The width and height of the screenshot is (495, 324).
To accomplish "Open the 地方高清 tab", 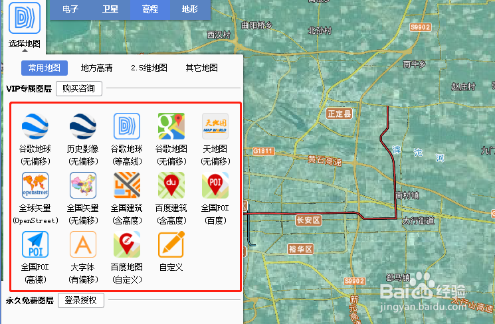I will point(96,68).
